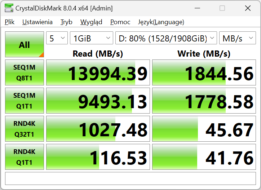Start the RND4K Q1T1 test
Screen dimensions: 261x190
[x=25, y=157]
